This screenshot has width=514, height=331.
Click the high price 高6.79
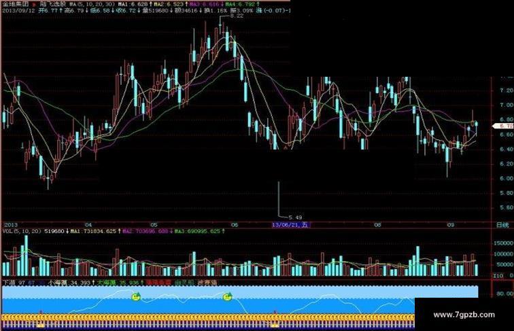[74, 10]
